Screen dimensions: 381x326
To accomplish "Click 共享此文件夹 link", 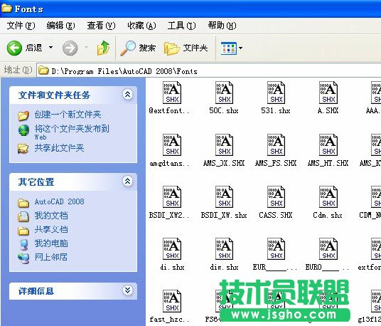I will [x=59, y=147].
